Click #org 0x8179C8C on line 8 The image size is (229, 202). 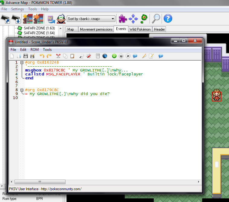pyautogui.click(x=42, y=90)
